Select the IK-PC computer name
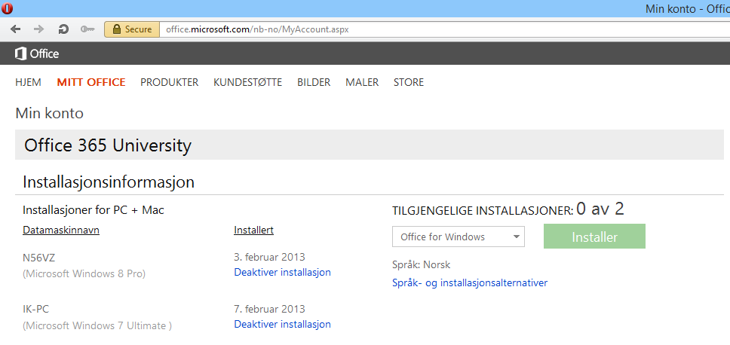The height and width of the screenshot is (345, 730). click(36, 309)
